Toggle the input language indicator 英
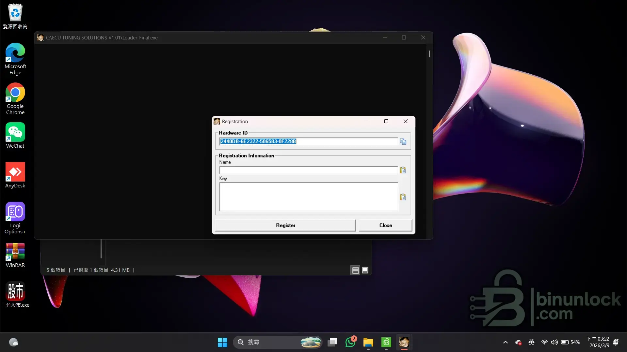The image size is (627, 352). tap(531, 342)
